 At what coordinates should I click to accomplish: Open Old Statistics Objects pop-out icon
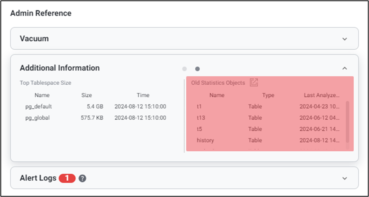click(254, 82)
